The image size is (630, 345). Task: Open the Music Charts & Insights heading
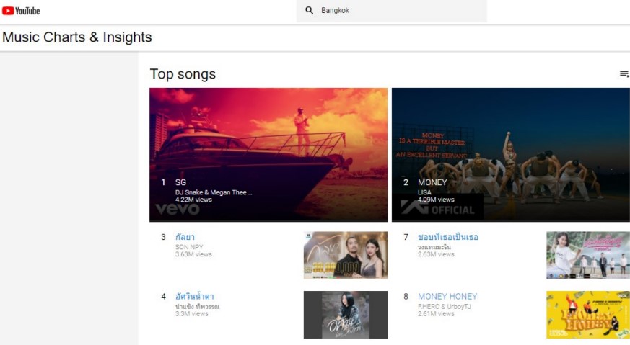click(77, 37)
